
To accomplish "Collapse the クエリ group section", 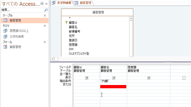I will (45, 26).
